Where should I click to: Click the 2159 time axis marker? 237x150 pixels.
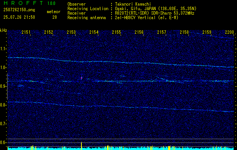click(x=207, y=32)
